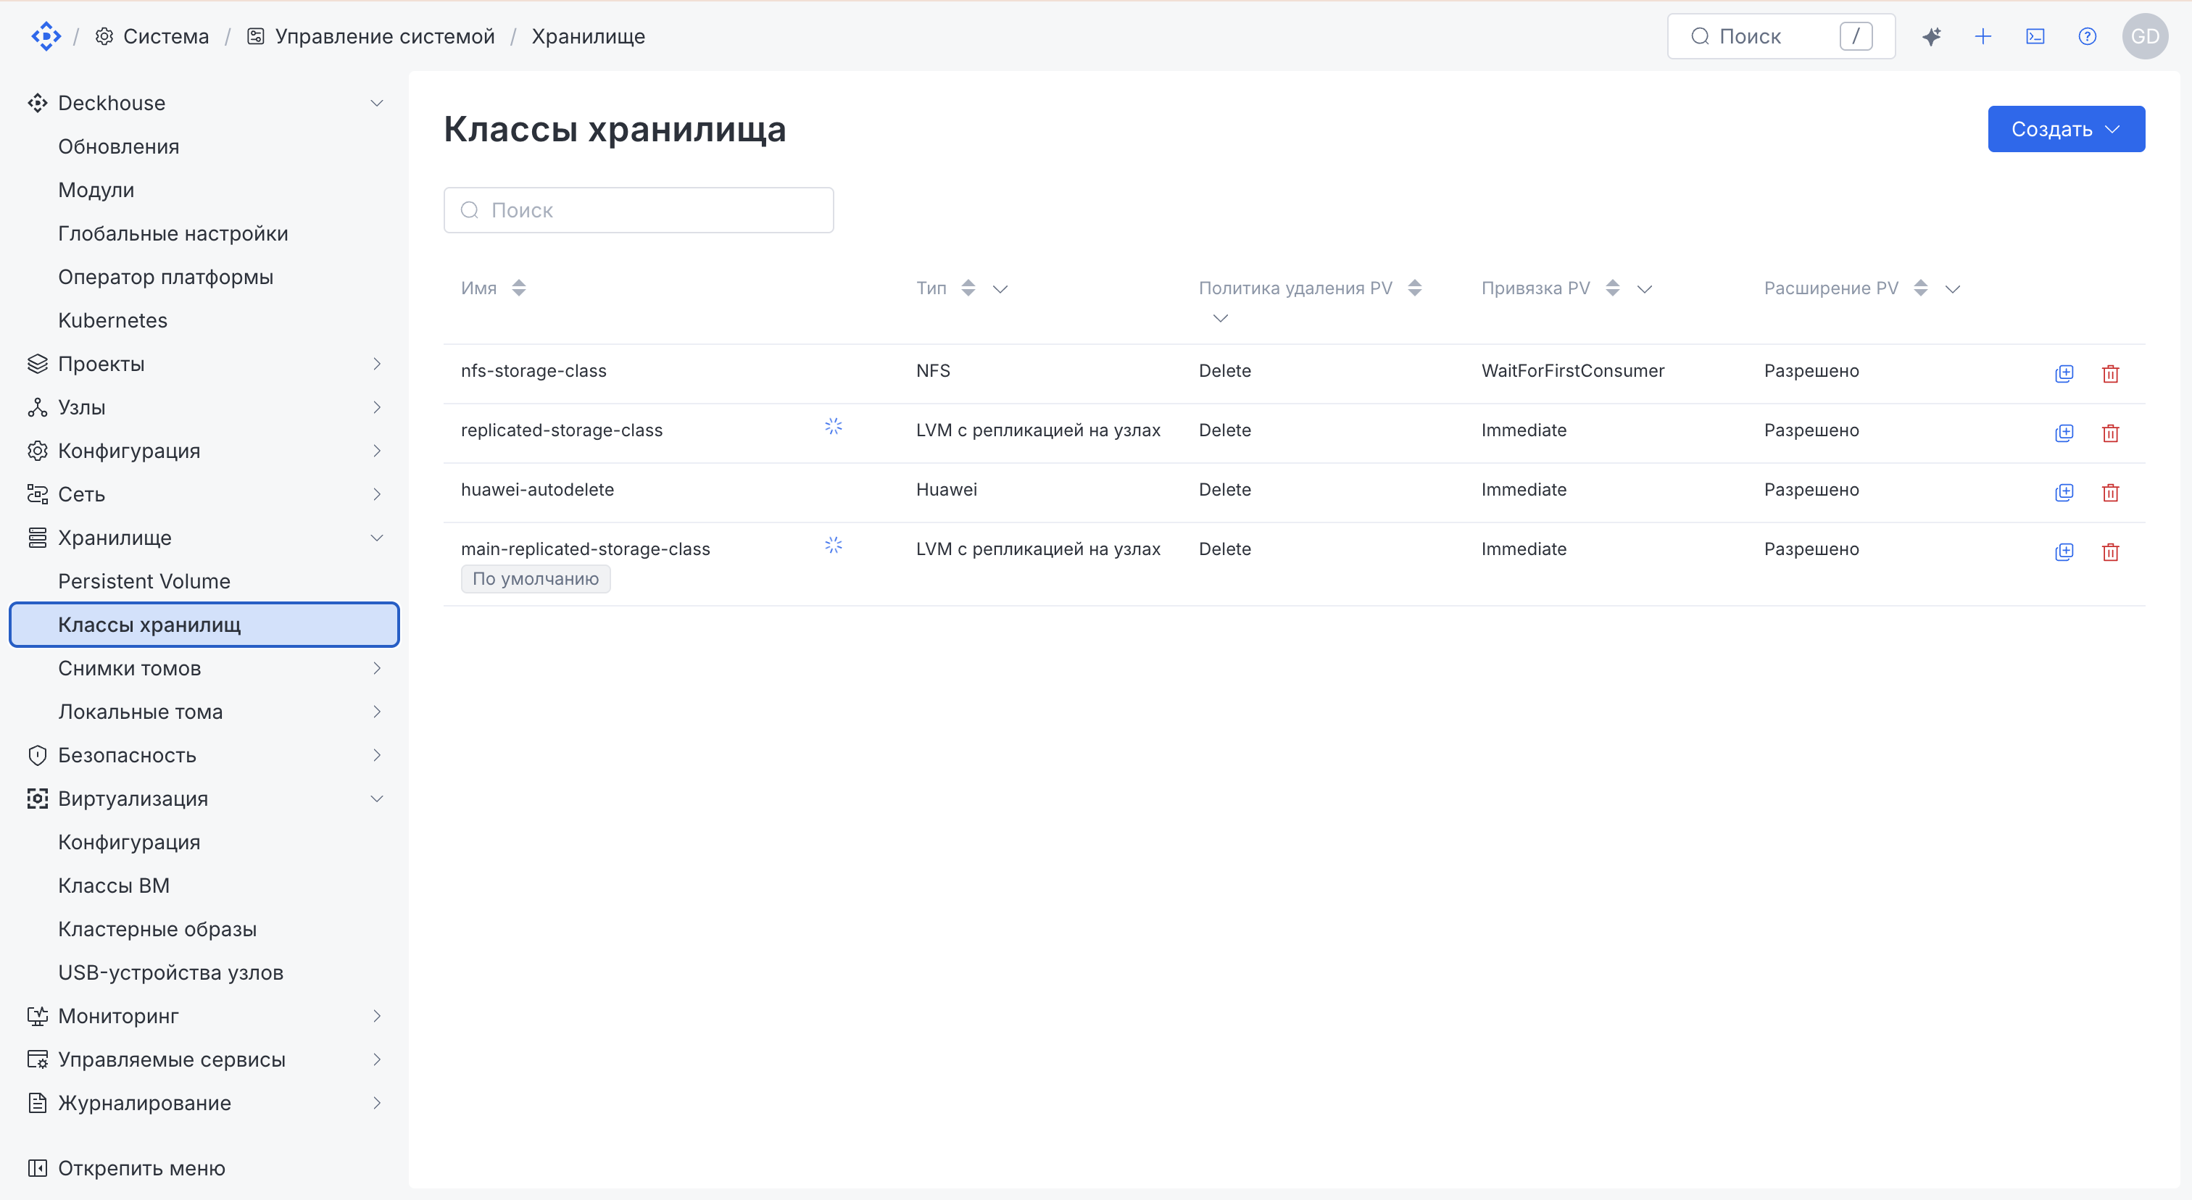The height and width of the screenshot is (1200, 2192).
Task: Expand the Проекты sidebar section
Action: (377, 364)
